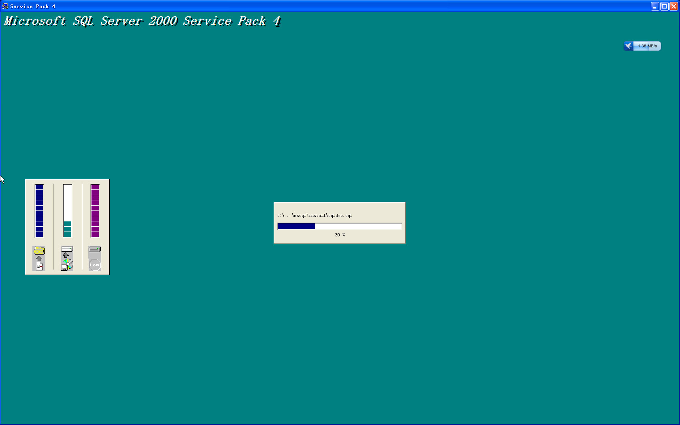Click the sqldmo.sql file path text
This screenshot has width=680, height=425.
coord(314,215)
